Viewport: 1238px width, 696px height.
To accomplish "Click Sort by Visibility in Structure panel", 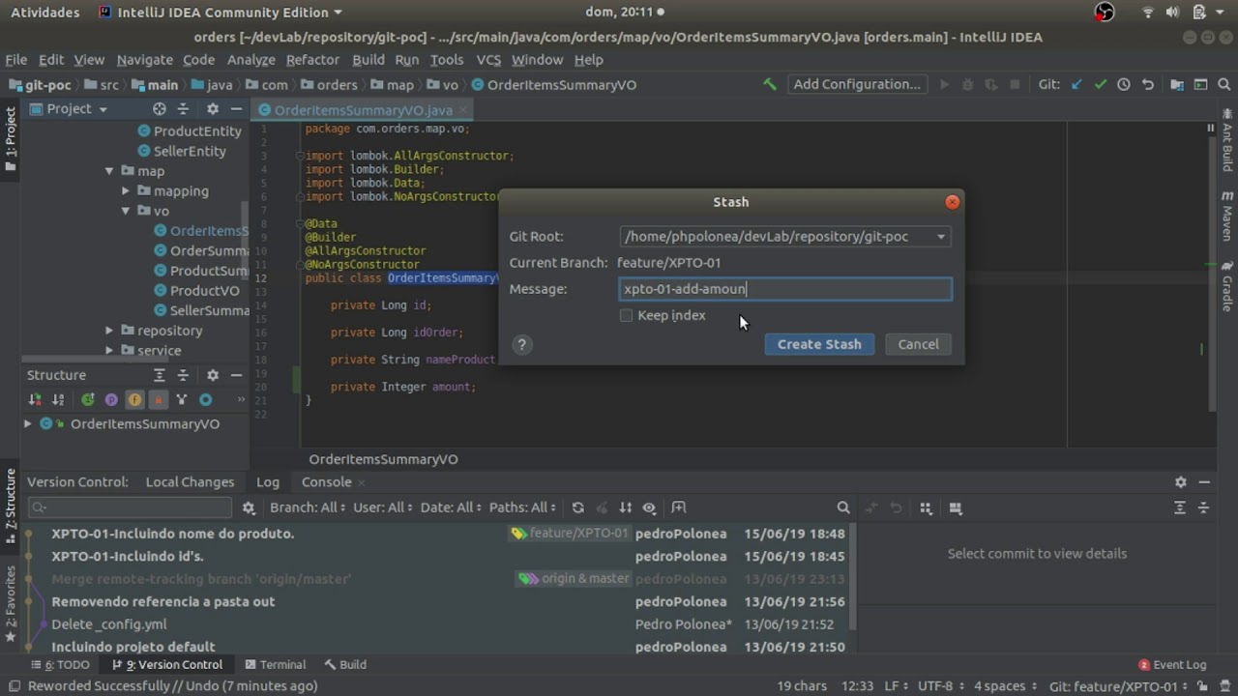I will click(36, 399).
